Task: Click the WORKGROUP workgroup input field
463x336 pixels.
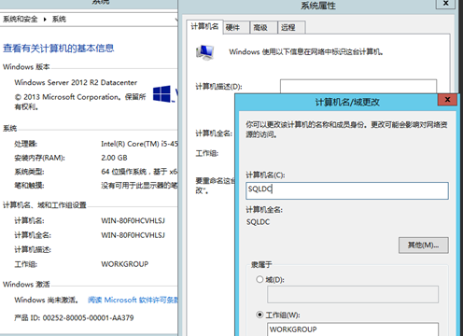Action: click(353, 329)
